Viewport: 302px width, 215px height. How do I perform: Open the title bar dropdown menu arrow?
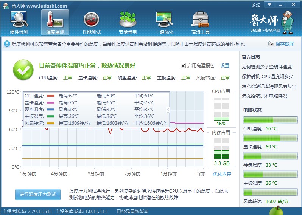(269, 5)
